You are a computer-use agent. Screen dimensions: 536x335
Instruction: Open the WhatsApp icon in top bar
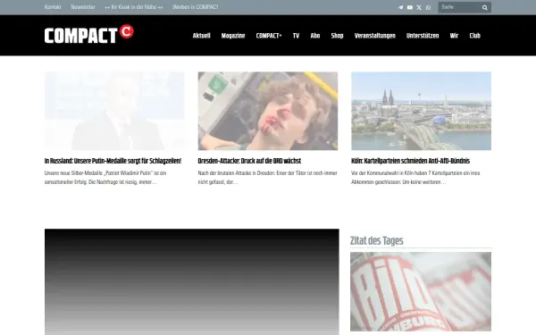point(428,7)
